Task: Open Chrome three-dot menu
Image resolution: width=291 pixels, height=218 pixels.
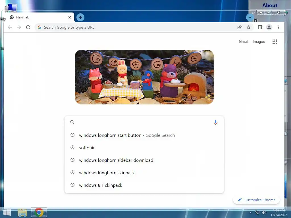Action: point(278,28)
